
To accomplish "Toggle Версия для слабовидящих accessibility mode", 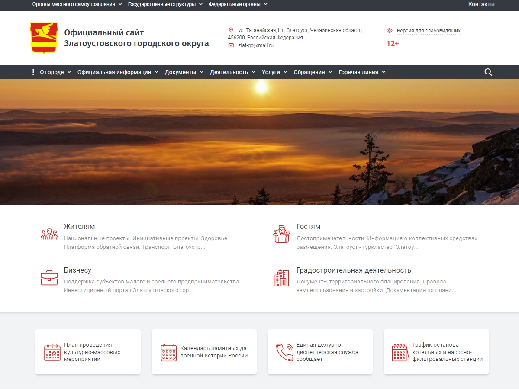I will (x=428, y=31).
